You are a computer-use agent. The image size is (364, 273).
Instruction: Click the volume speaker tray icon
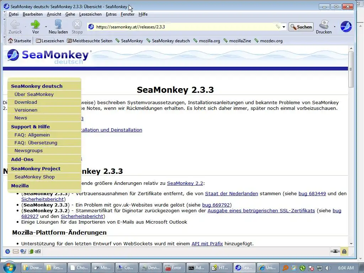tap(328, 268)
